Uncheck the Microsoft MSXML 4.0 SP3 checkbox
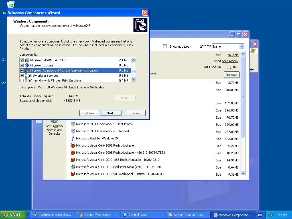The width and height of the screenshot is (292, 219). (22, 60)
